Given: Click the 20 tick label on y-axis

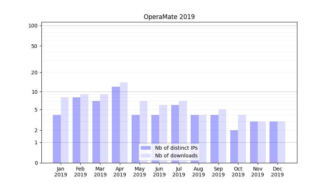Looking at the screenshot, I should [x=34, y=72].
